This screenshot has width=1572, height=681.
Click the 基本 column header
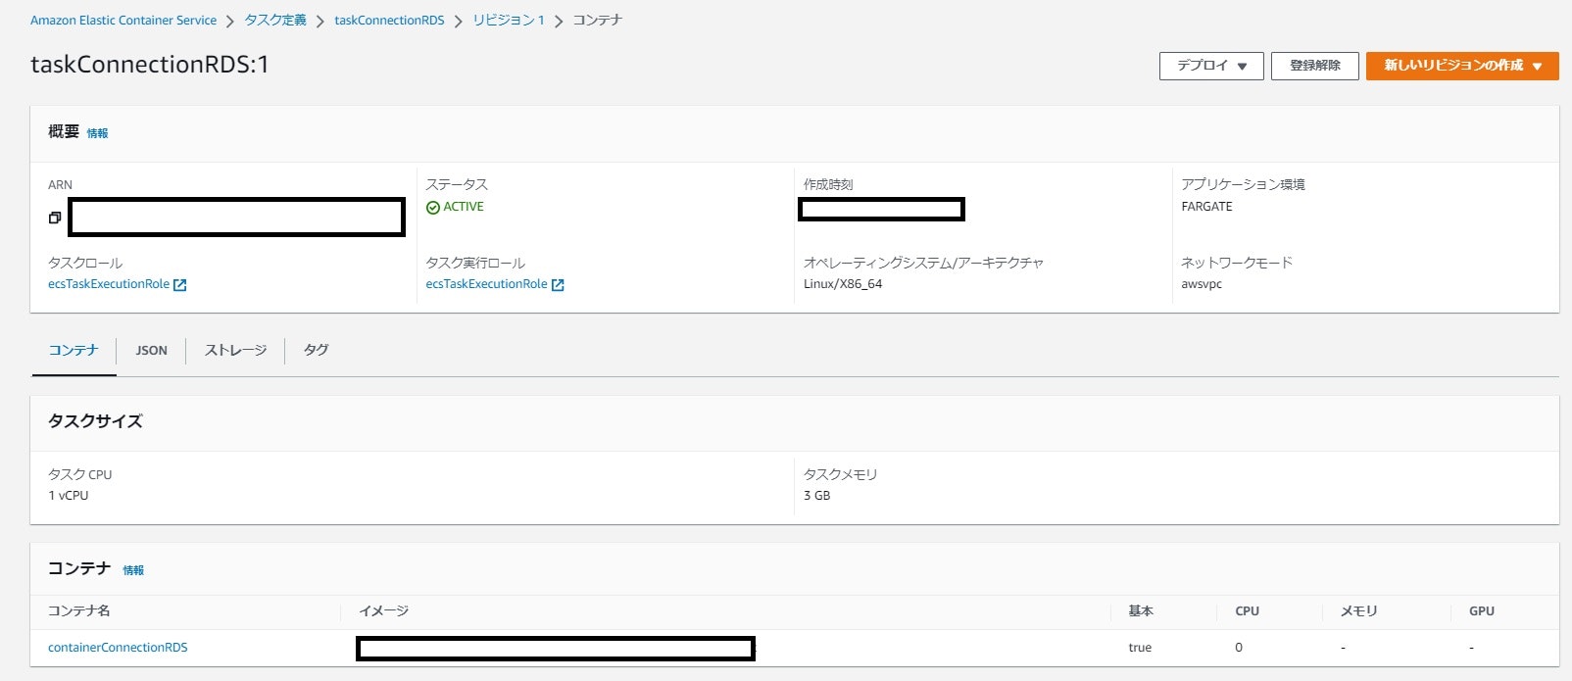1141,610
